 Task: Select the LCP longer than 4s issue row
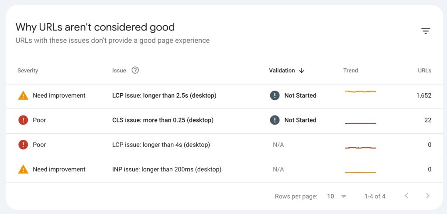pyautogui.click(x=161, y=145)
